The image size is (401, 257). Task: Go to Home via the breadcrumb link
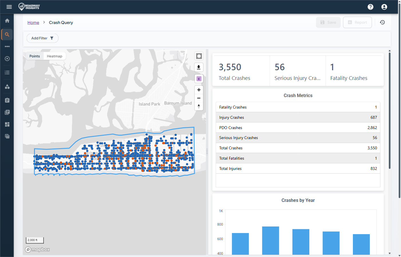[x=33, y=22]
